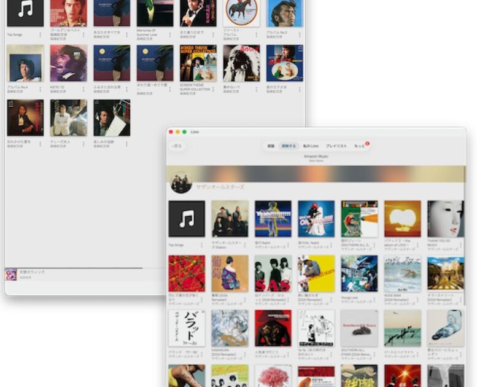Viewport: 477px width, 387px height.
Task: Open the ゴールデン☆ベスト album cover
Action: coord(68,12)
